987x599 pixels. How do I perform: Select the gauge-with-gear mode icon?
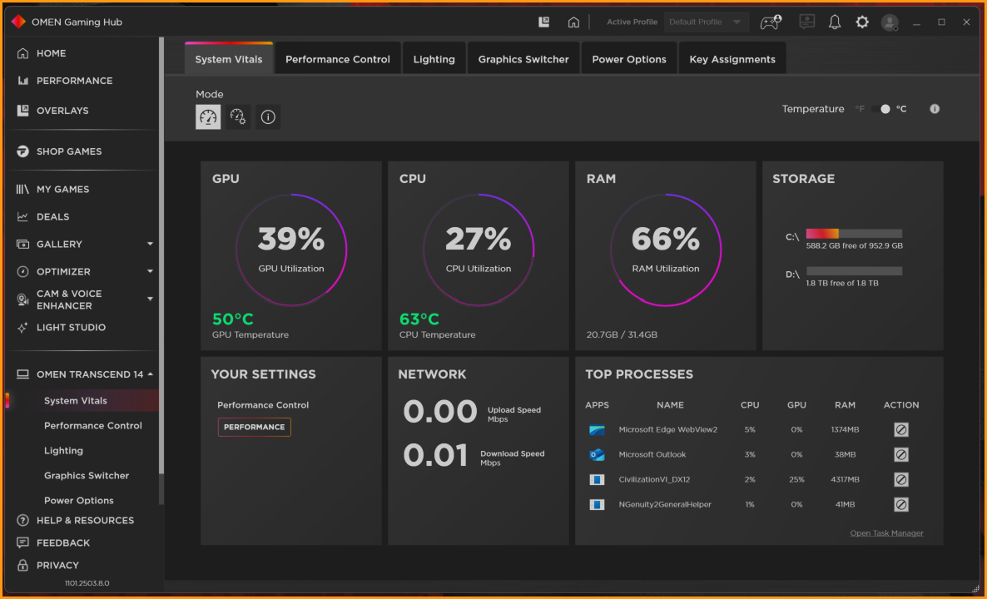(x=238, y=117)
